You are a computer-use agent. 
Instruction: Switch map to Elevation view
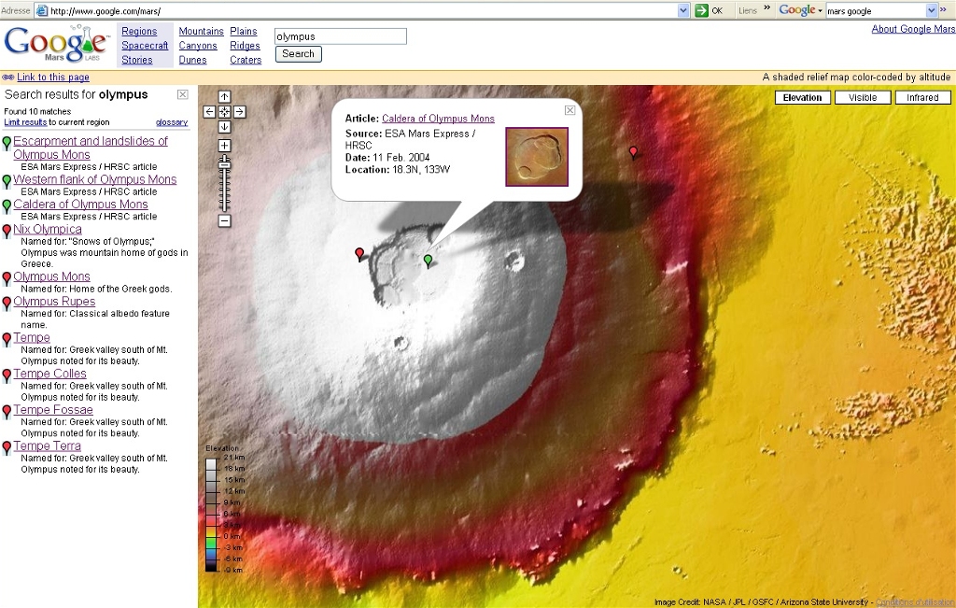[x=802, y=97]
